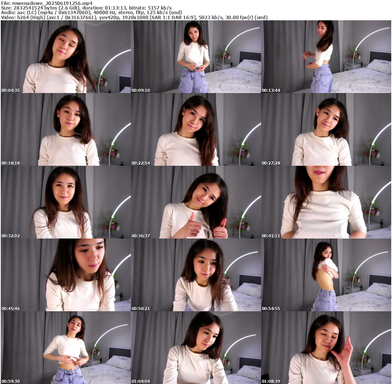This screenshot has height=384, width=392.
Task: Open the thumbnail at timestamp 00:04:35
Action: pyautogui.click(x=65, y=57)
